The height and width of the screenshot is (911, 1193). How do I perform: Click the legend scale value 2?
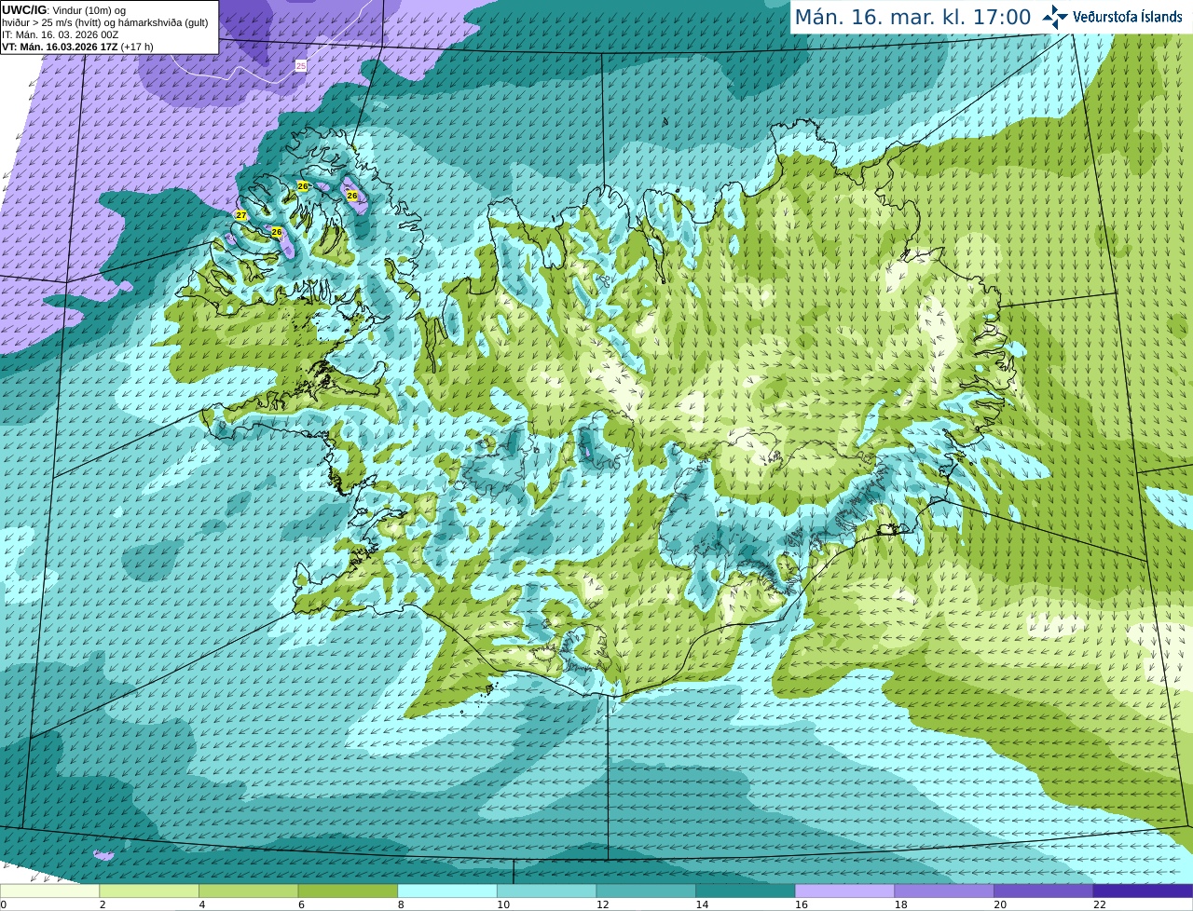pyautogui.click(x=103, y=904)
